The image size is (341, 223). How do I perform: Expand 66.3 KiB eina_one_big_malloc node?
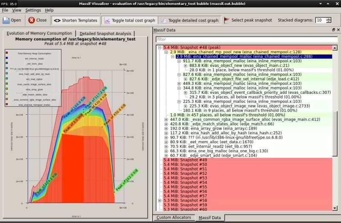pos(166,151)
